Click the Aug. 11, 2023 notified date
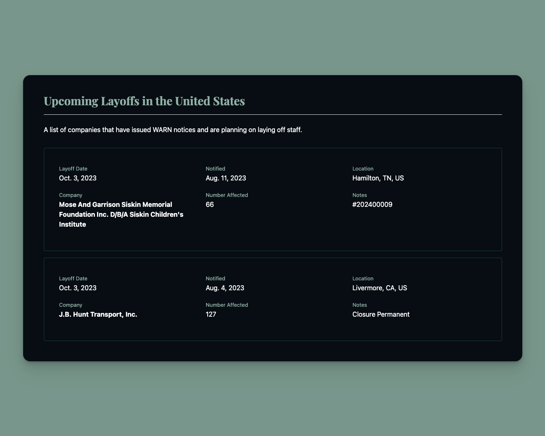This screenshot has width=545, height=436. (x=226, y=178)
